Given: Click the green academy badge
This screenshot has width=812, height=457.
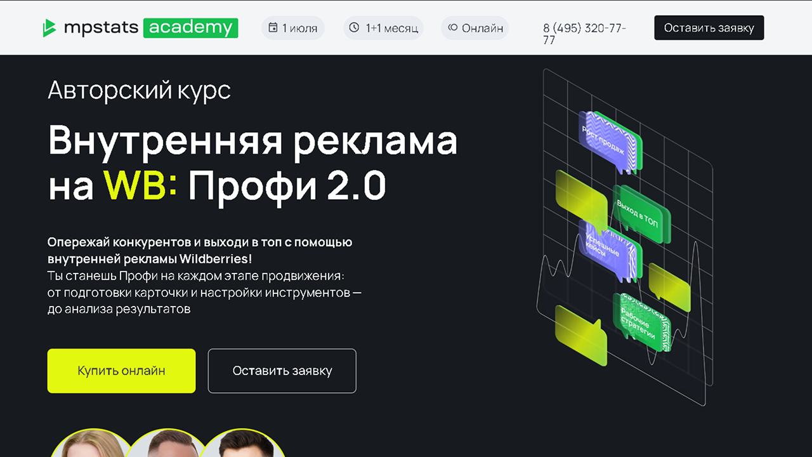Looking at the screenshot, I should pyautogui.click(x=191, y=28).
